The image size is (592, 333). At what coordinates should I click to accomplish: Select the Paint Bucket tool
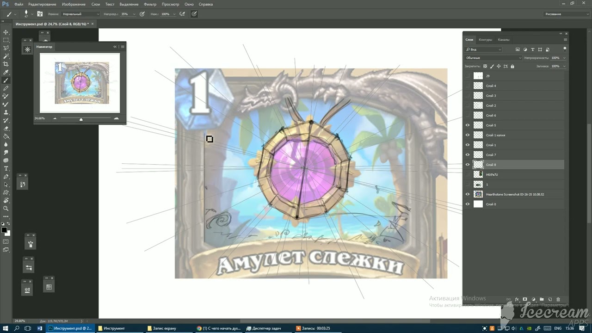coord(6,136)
